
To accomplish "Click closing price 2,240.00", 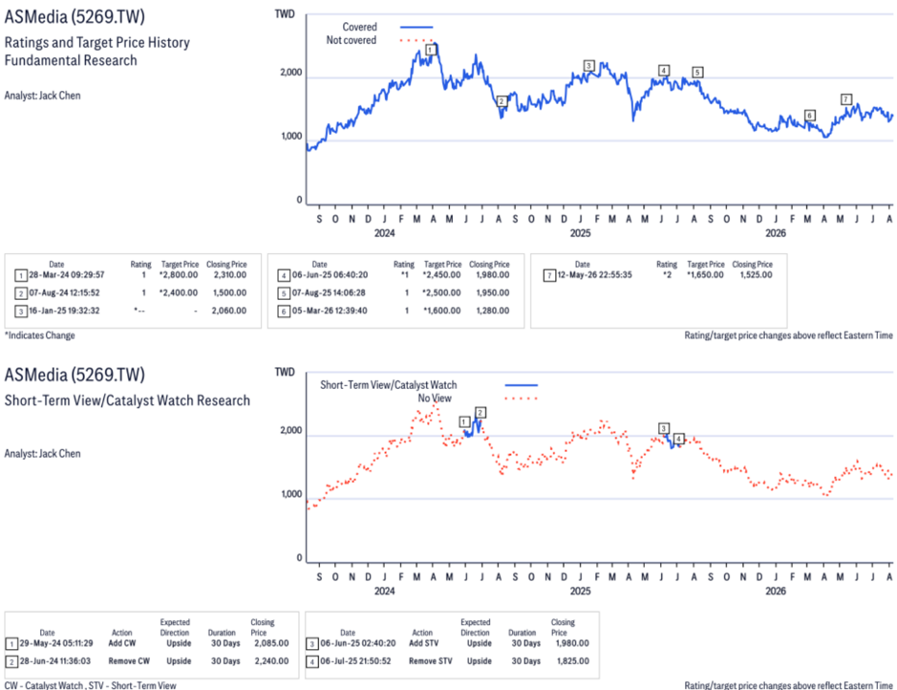I will click(x=271, y=661).
